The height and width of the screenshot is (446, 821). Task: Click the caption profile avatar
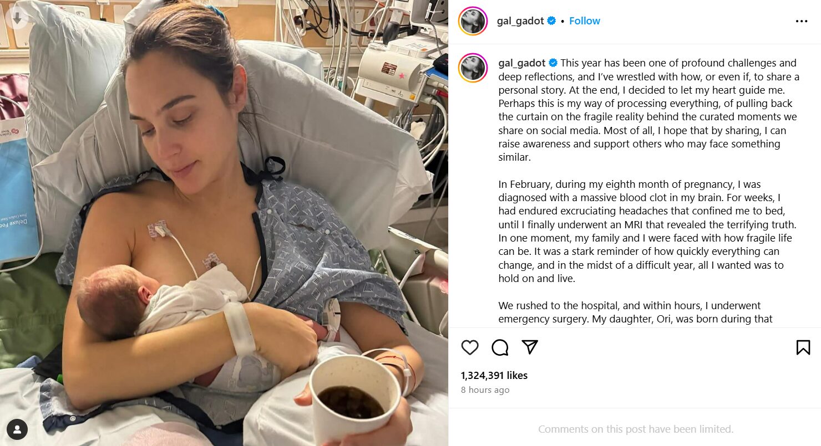click(x=473, y=69)
